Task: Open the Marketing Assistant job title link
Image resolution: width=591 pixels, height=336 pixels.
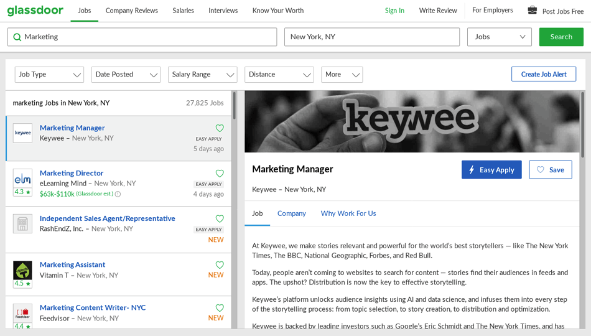Action: click(72, 264)
